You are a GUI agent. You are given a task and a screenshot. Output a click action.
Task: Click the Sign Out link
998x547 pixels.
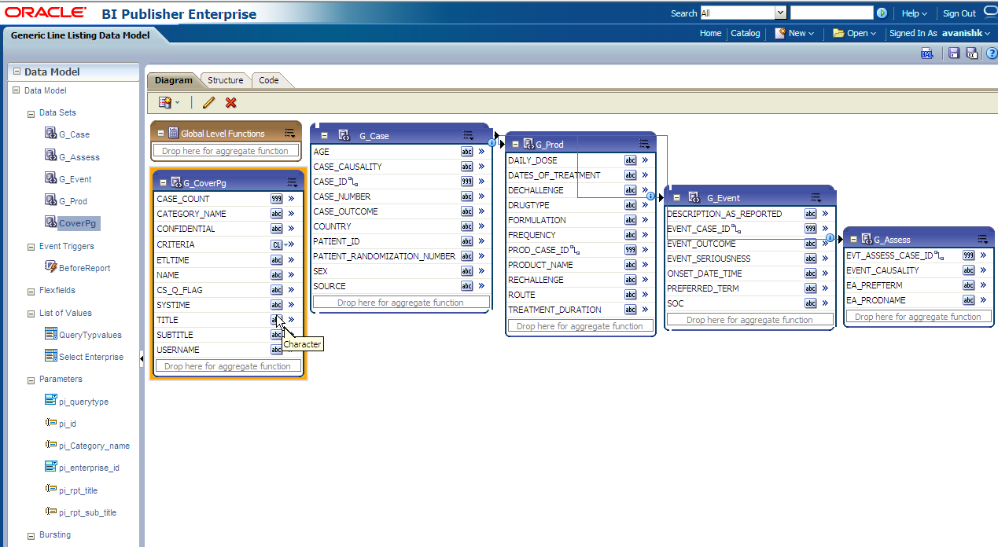tap(959, 13)
